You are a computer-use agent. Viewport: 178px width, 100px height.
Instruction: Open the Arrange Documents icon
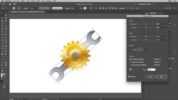(x=14, y=4)
